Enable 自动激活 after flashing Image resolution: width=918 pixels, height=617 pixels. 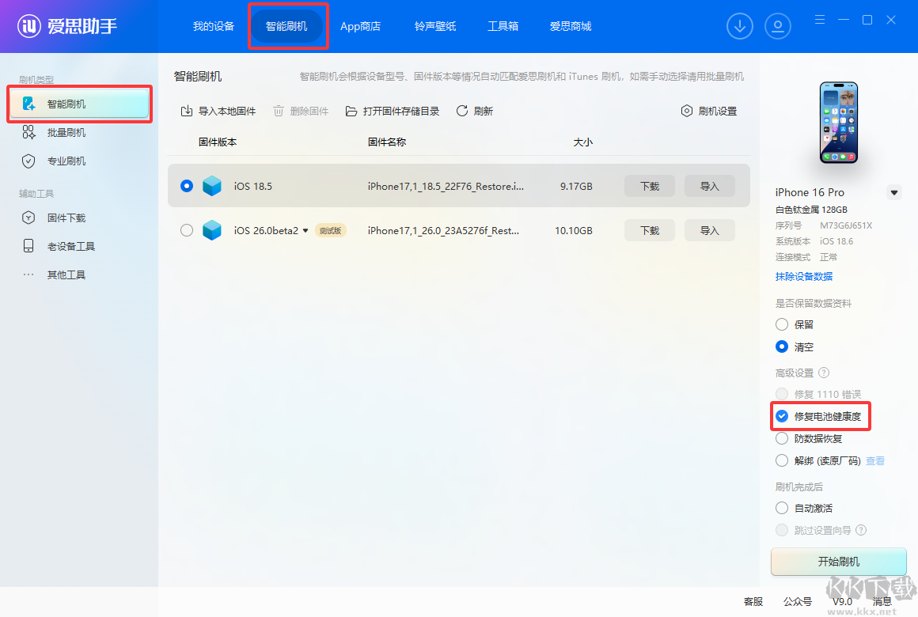point(782,508)
